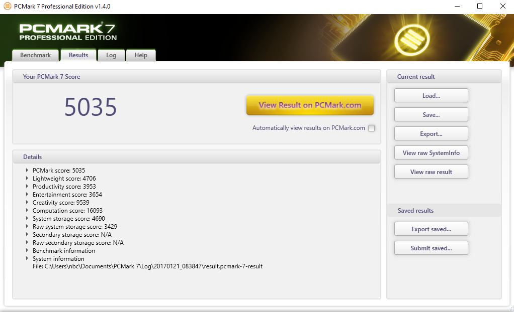The image size is (514, 312).
Task: Expand the Computation score 16093 row
Action: (27, 210)
